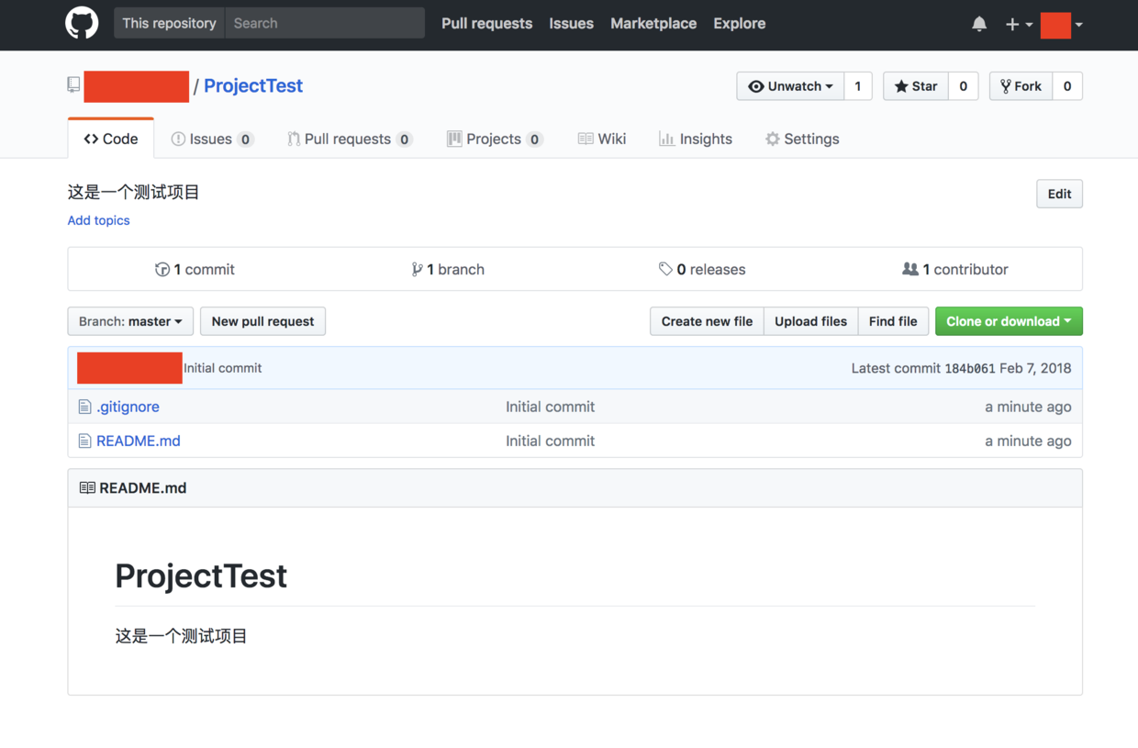This screenshot has width=1138, height=748.
Task: Switch to the Code tab
Action: coord(111,139)
